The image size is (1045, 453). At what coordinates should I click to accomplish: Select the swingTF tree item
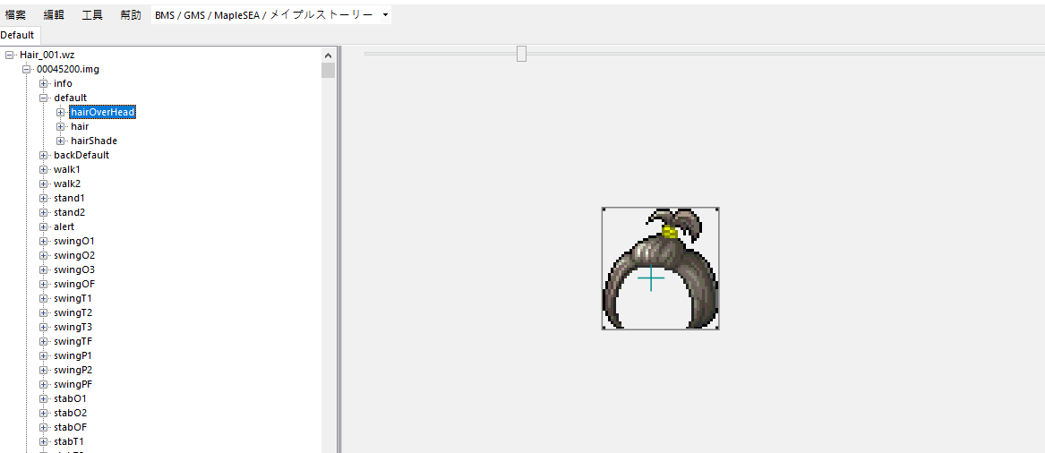tap(73, 342)
